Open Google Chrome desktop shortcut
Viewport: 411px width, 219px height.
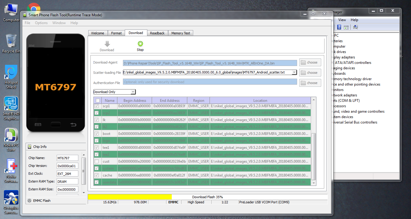tap(34, 8)
